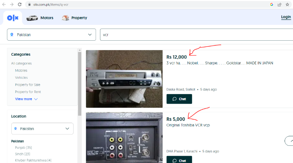
Task: Click the OLX logo icon
Action: (13, 18)
